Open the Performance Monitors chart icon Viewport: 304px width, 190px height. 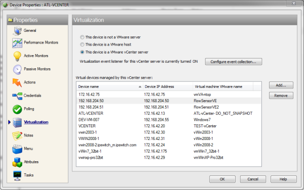click(x=17, y=43)
